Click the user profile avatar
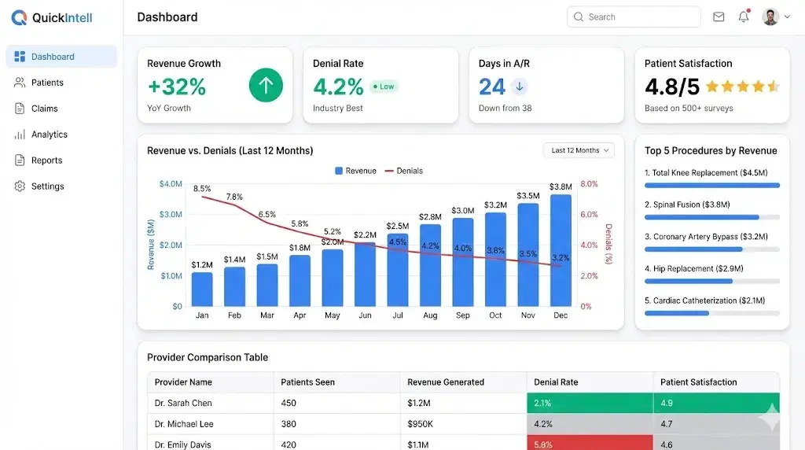Viewport: 805px width, 450px height. pyautogui.click(x=770, y=17)
